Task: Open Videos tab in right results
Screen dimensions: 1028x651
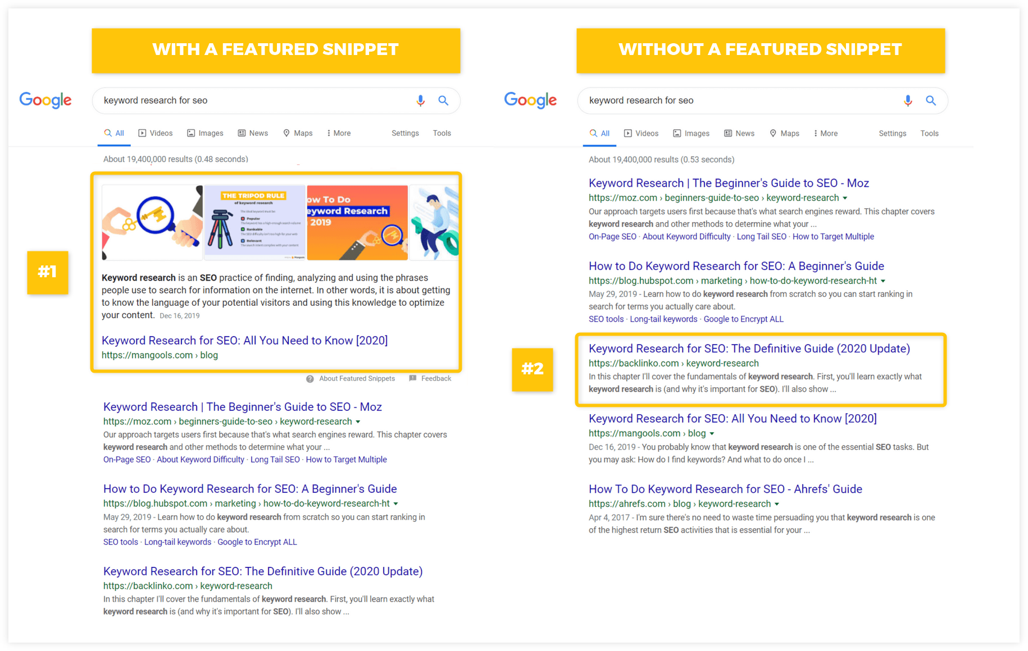Action: pos(641,133)
